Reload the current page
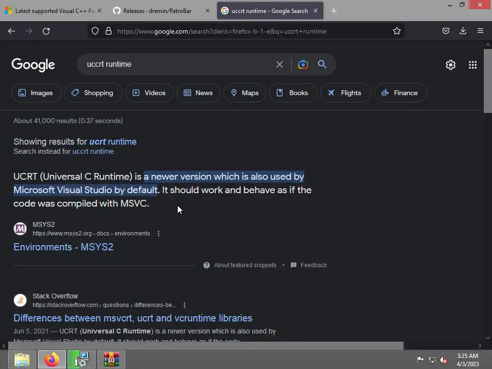This screenshot has height=369, width=492. pos(46,31)
